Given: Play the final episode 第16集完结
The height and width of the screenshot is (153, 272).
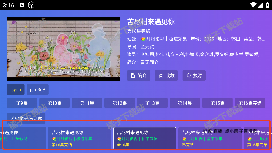Looking at the screenshot, I should [x=250, y=103].
